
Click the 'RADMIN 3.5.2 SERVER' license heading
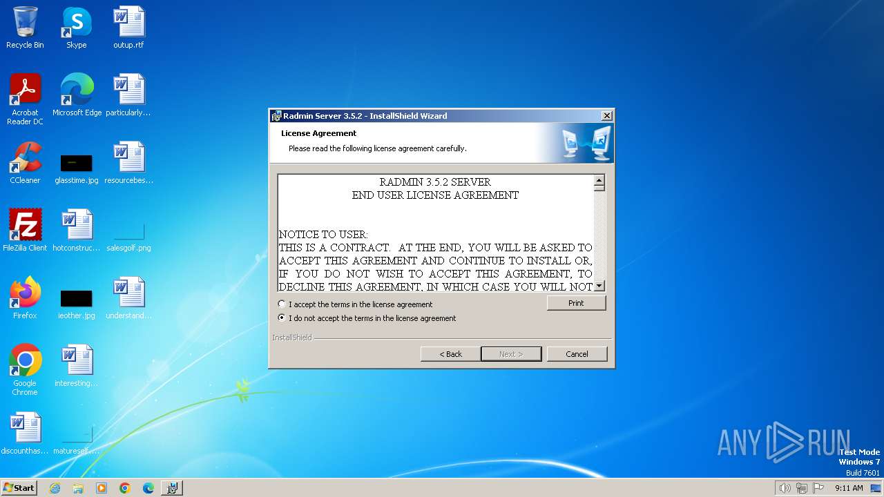435,182
